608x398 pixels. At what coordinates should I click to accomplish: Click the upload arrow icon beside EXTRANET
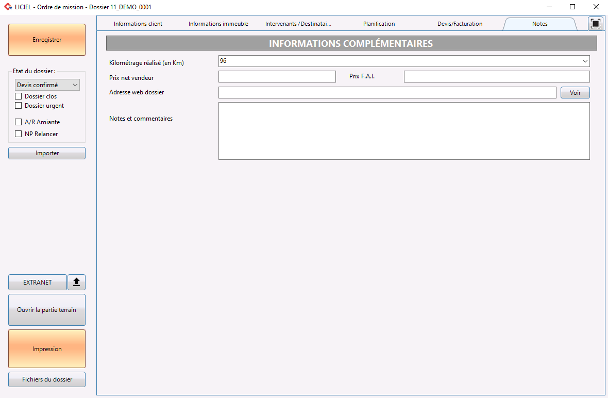[76, 283]
